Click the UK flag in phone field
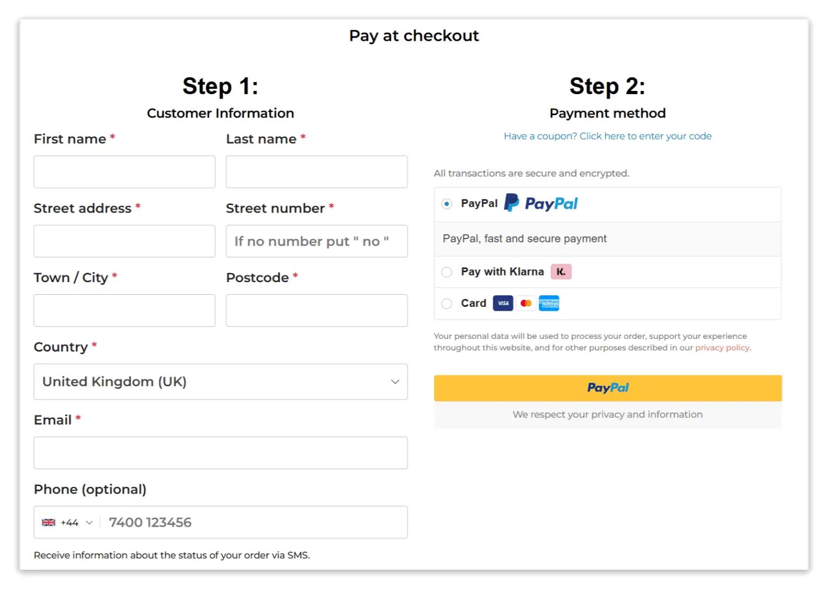Image resolution: width=828 pixels, height=589 pixels. point(49,522)
